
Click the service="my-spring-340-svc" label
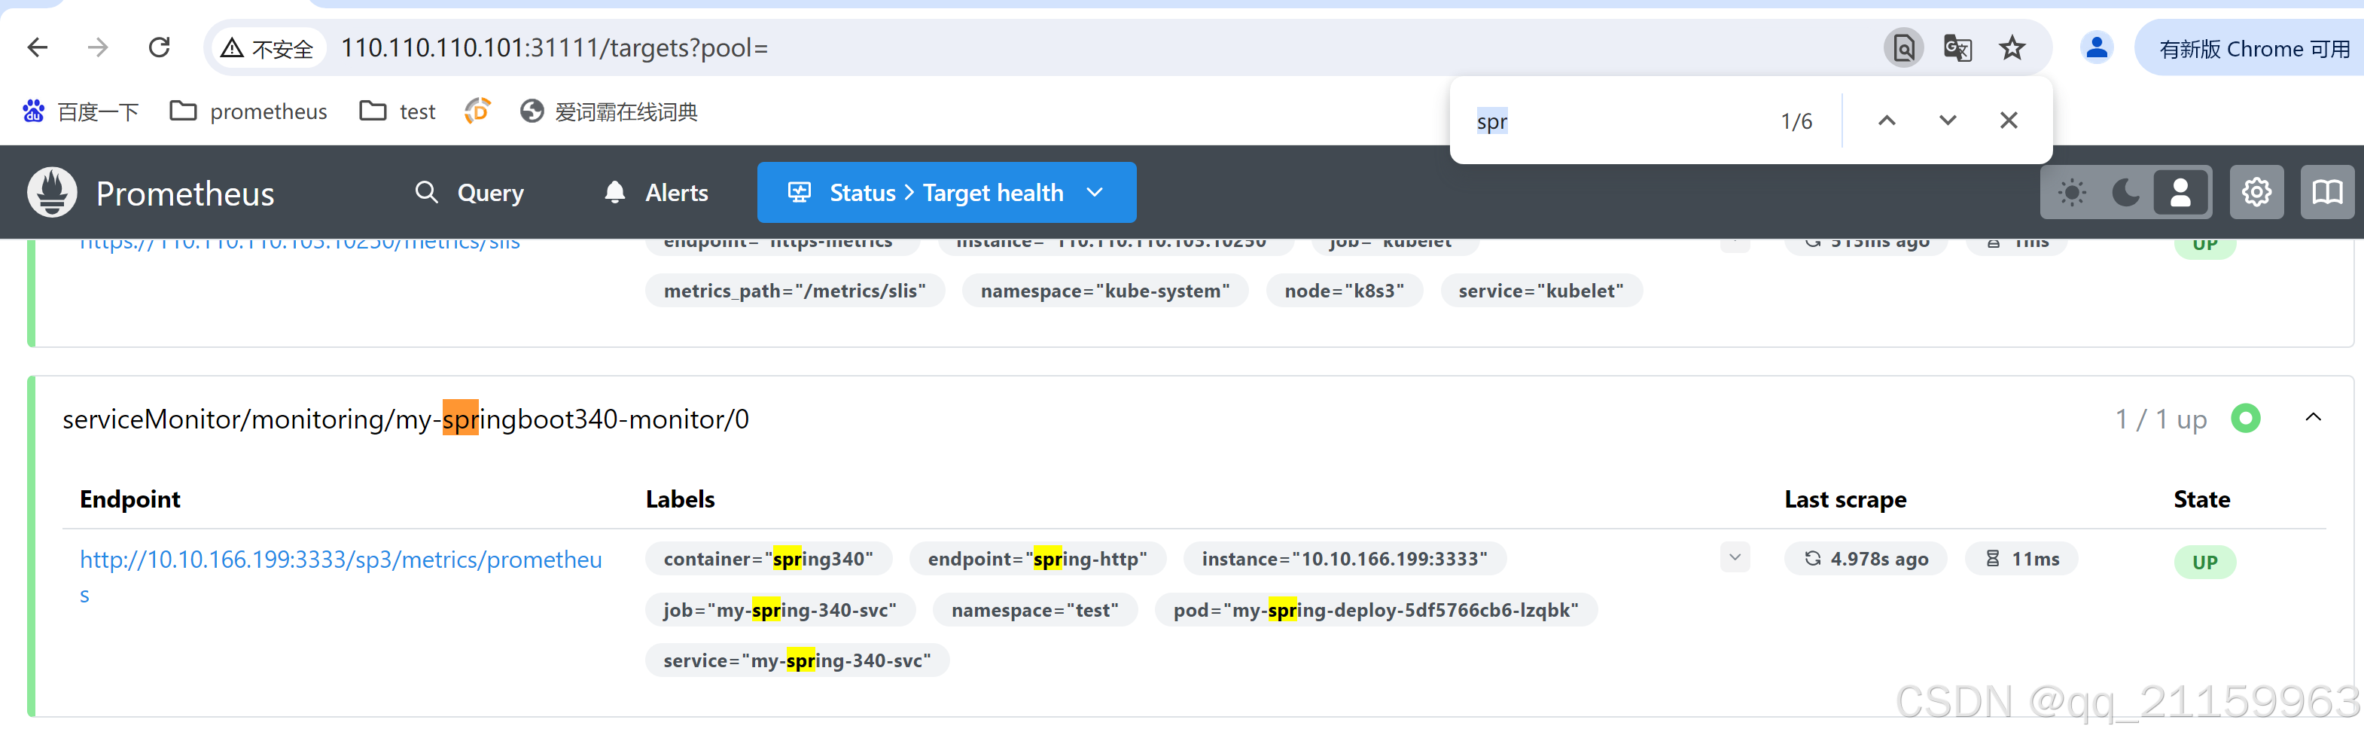point(797,660)
